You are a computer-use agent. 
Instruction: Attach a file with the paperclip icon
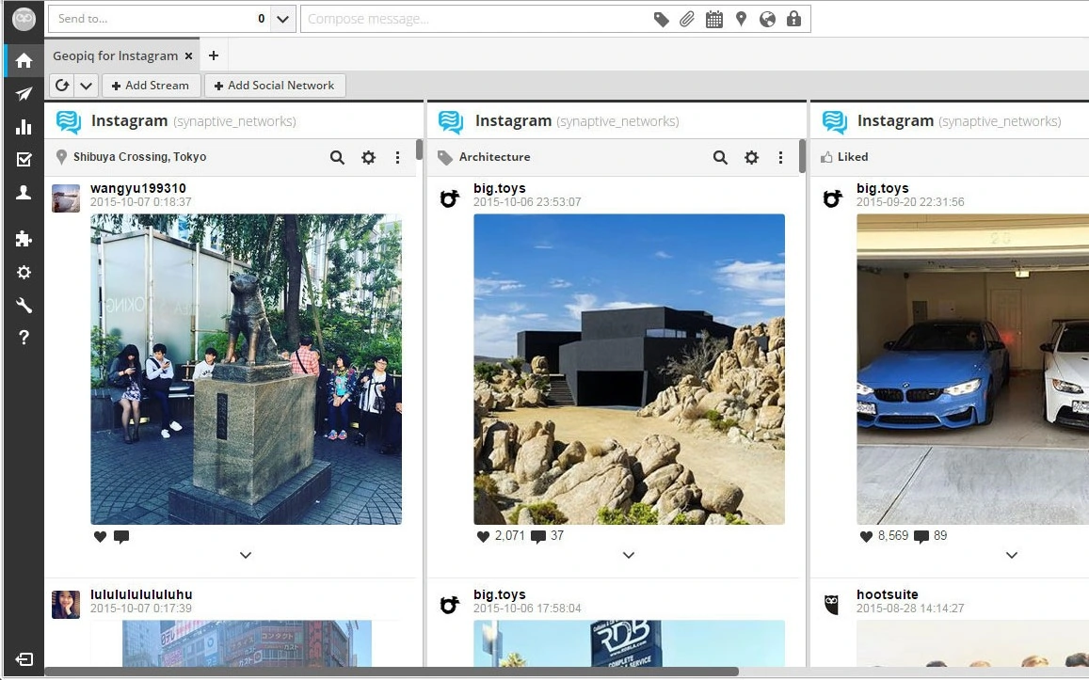tap(686, 18)
